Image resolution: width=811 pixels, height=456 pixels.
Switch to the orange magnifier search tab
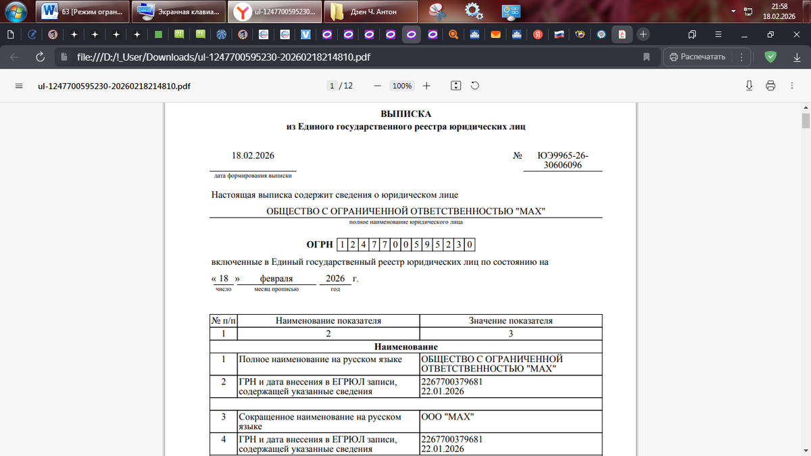pyautogui.click(x=453, y=34)
